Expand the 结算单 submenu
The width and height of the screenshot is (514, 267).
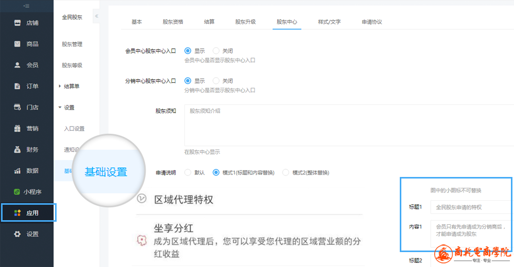click(71, 86)
